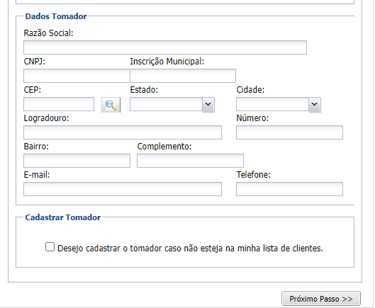The width and height of the screenshot is (375, 308).
Task: Click the Telefone input field
Action: pos(289,189)
